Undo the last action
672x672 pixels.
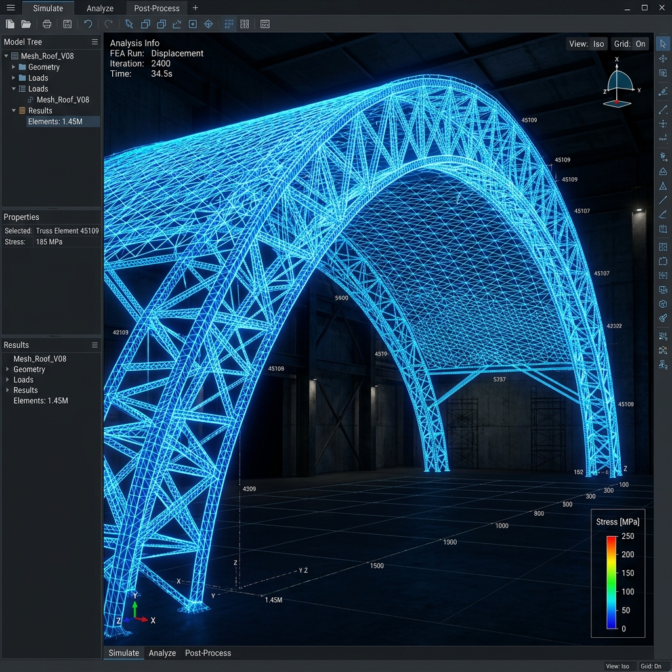[x=88, y=24]
